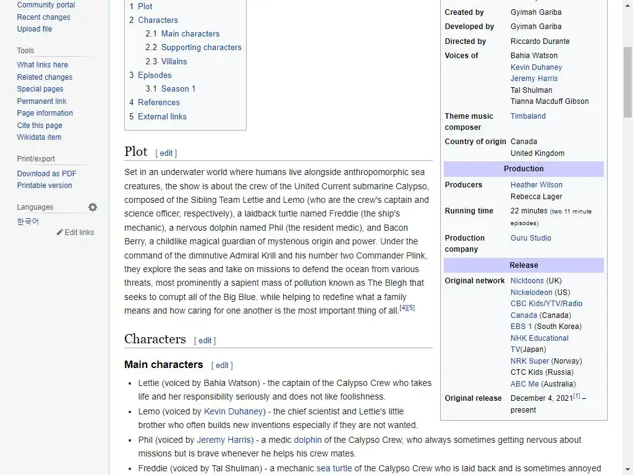Open Permanent link tool
633x475 pixels.
(x=41, y=101)
